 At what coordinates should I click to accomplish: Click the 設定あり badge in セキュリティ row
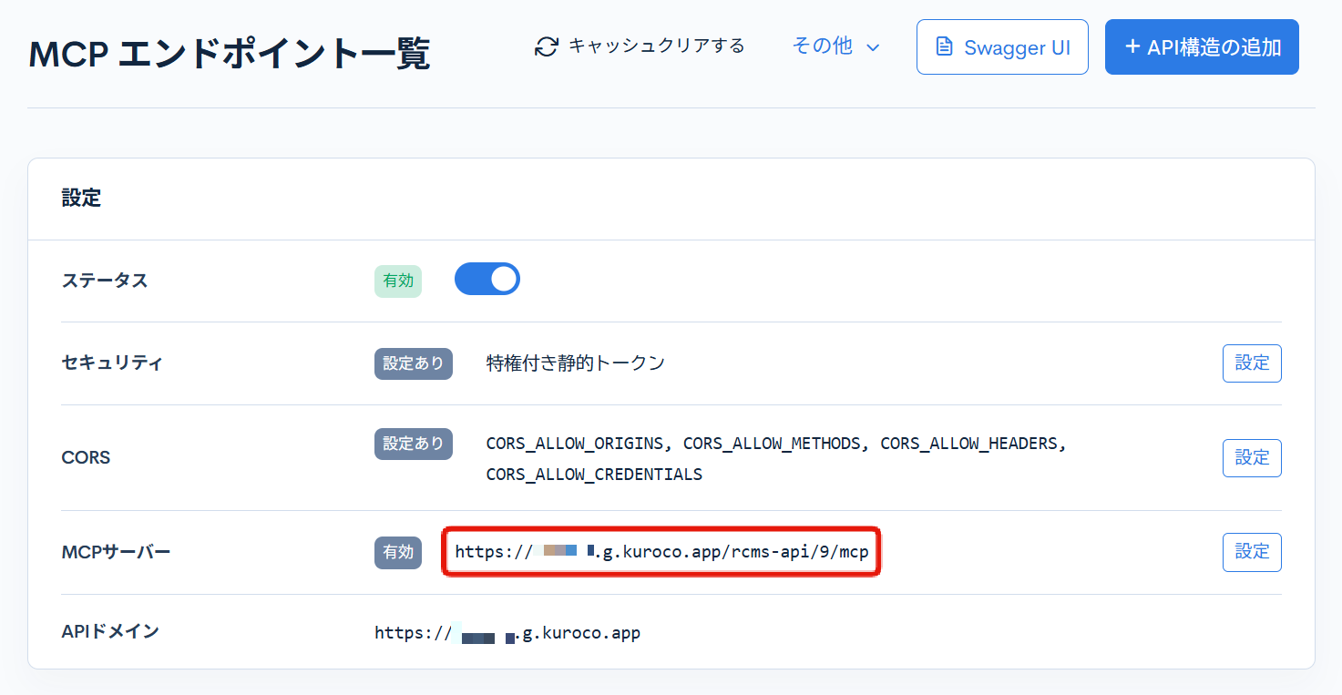coord(413,363)
